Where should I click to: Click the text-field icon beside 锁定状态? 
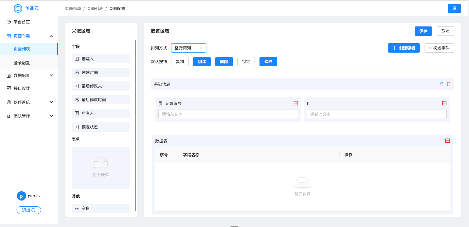click(77, 127)
